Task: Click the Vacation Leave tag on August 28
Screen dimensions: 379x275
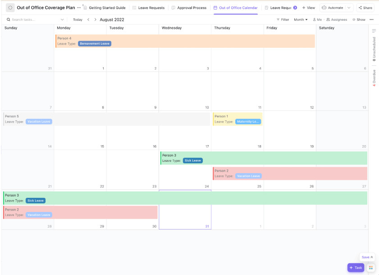Action: 39,215
